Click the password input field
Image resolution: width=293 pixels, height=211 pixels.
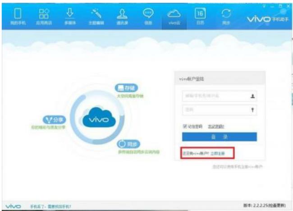point(220,110)
